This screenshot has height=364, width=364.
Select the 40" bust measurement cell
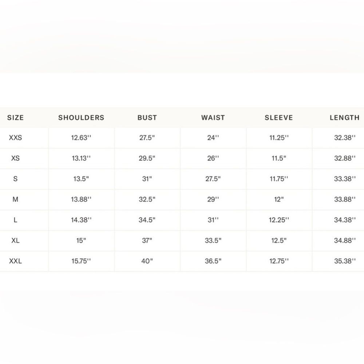147,261
